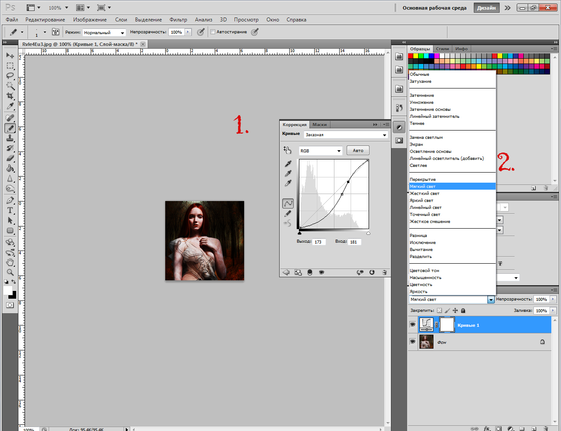Toggle Quick Mask mode
The width and height of the screenshot is (561, 431).
[10, 305]
